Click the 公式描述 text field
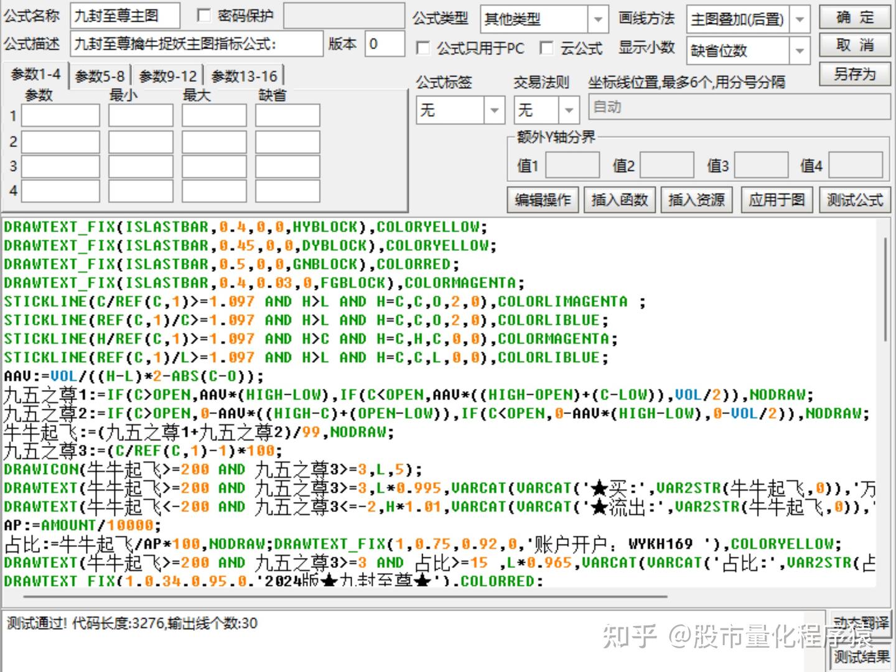This screenshot has width=896, height=672. (197, 44)
